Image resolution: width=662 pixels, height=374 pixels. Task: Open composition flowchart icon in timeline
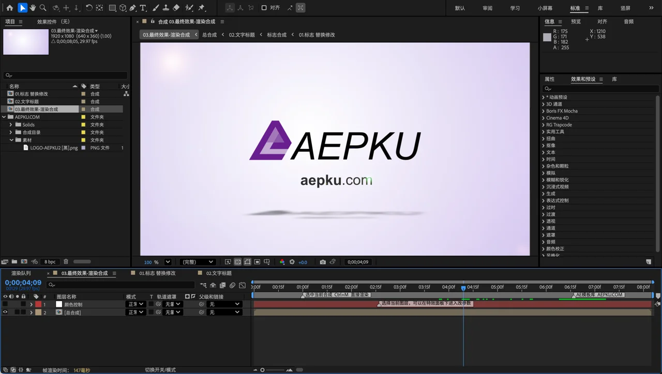tap(203, 285)
